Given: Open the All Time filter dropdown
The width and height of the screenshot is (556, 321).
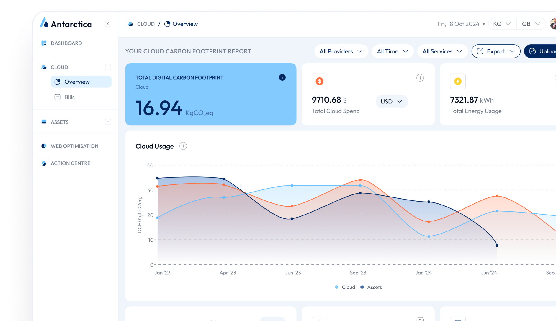Looking at the screenshot, I should tap(392, 51).
